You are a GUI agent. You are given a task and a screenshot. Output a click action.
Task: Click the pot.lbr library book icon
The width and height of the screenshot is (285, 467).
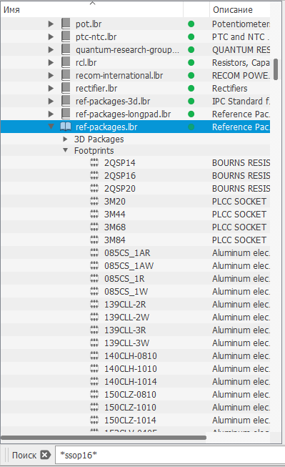66,24
